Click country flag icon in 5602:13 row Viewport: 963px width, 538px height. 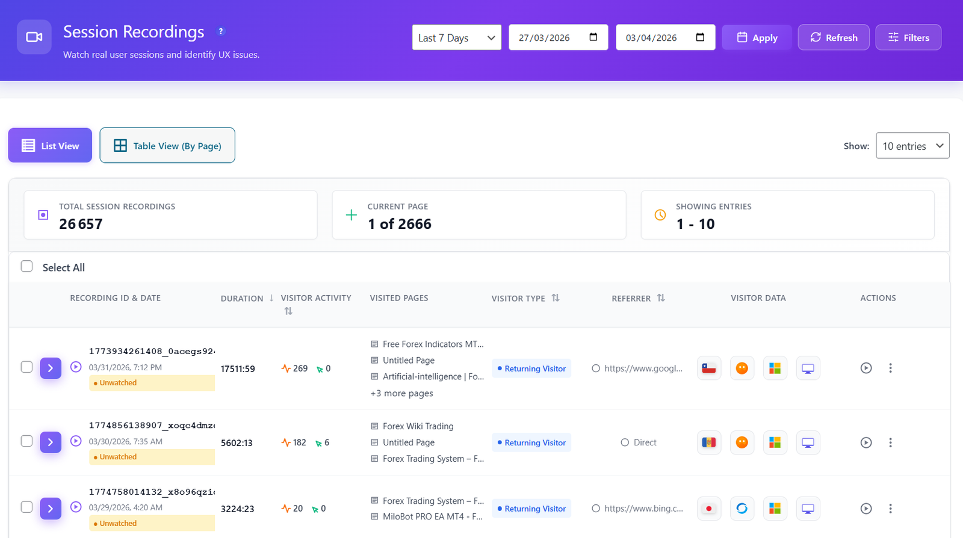tap(709, 442)
